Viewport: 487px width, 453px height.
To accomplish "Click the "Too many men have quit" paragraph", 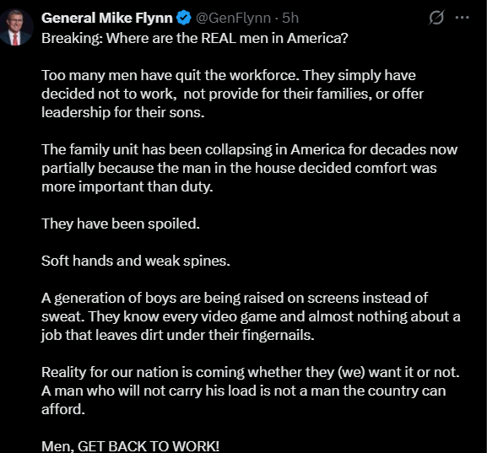I will [232, 94].
